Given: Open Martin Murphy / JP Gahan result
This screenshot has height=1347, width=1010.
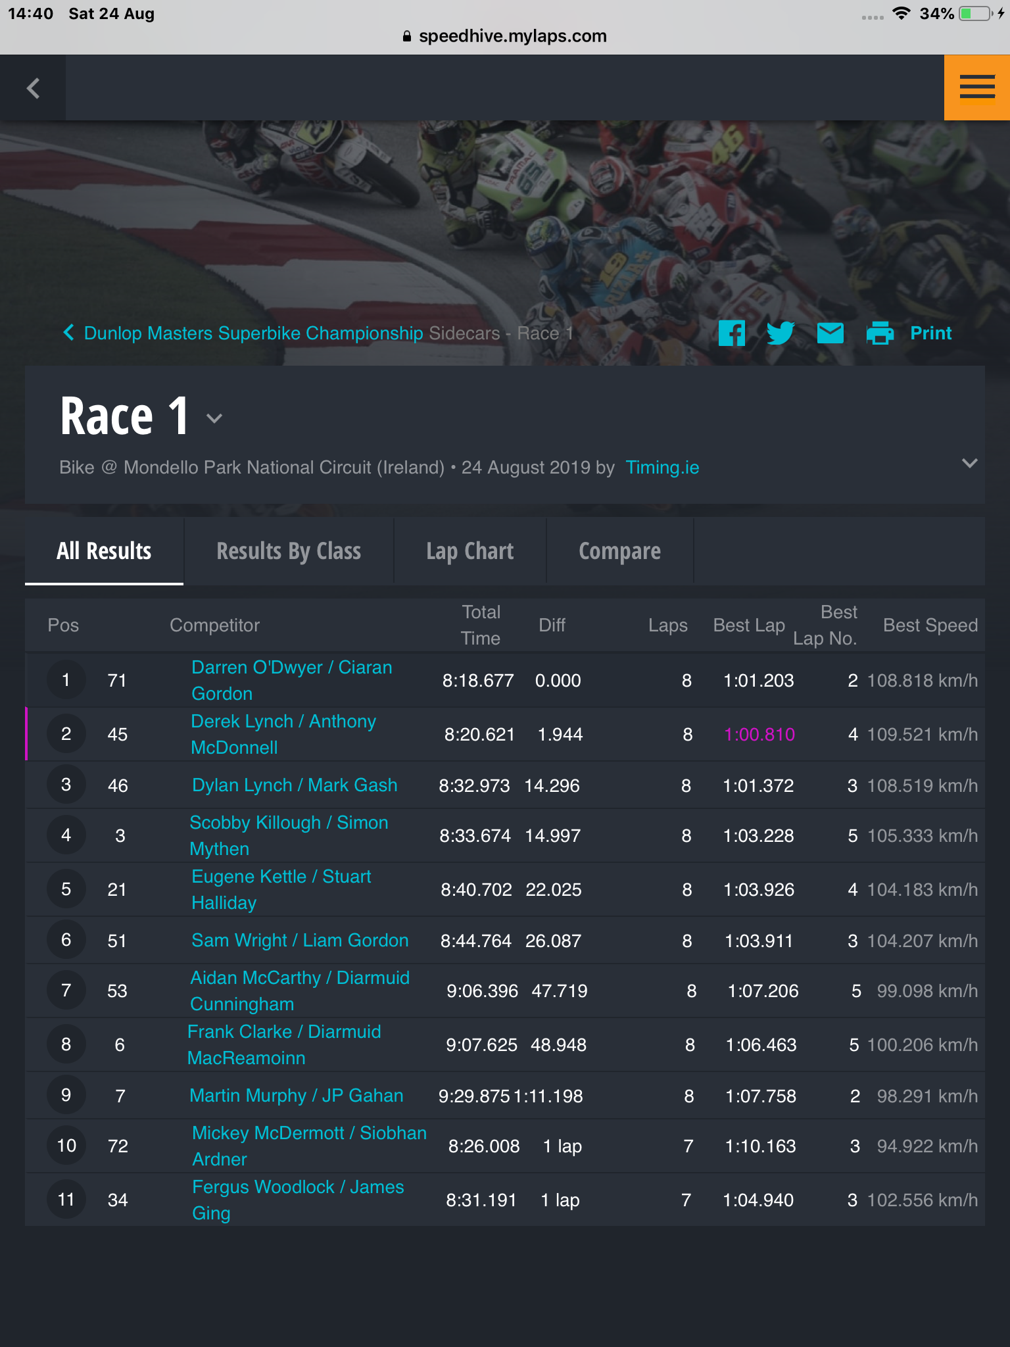Looking at the screenshot, I should pyautogui.click(x=297, y=1096).
